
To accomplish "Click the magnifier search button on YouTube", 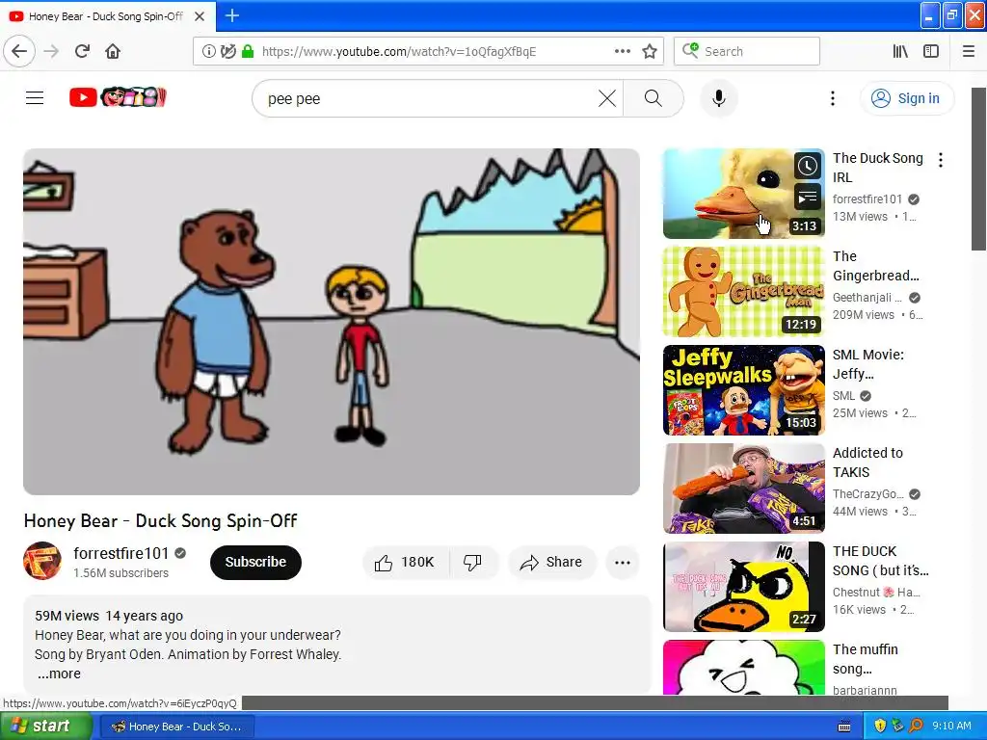I will (654, 98).
